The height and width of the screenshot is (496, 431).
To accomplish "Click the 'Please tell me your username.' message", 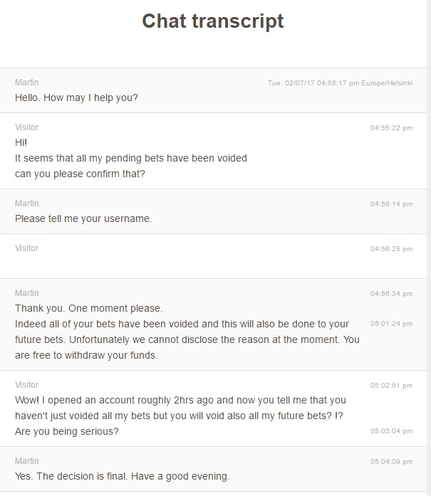I will coord(83,218).
